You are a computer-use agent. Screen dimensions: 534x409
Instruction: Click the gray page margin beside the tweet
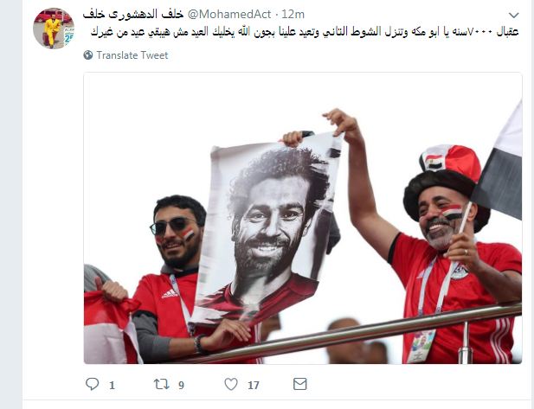tap(11, 204)
